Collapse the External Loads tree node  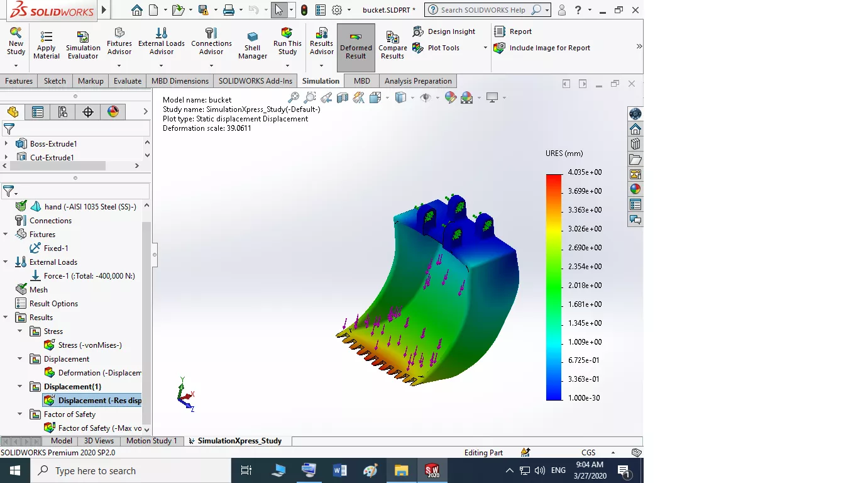(x=6, y=262)
